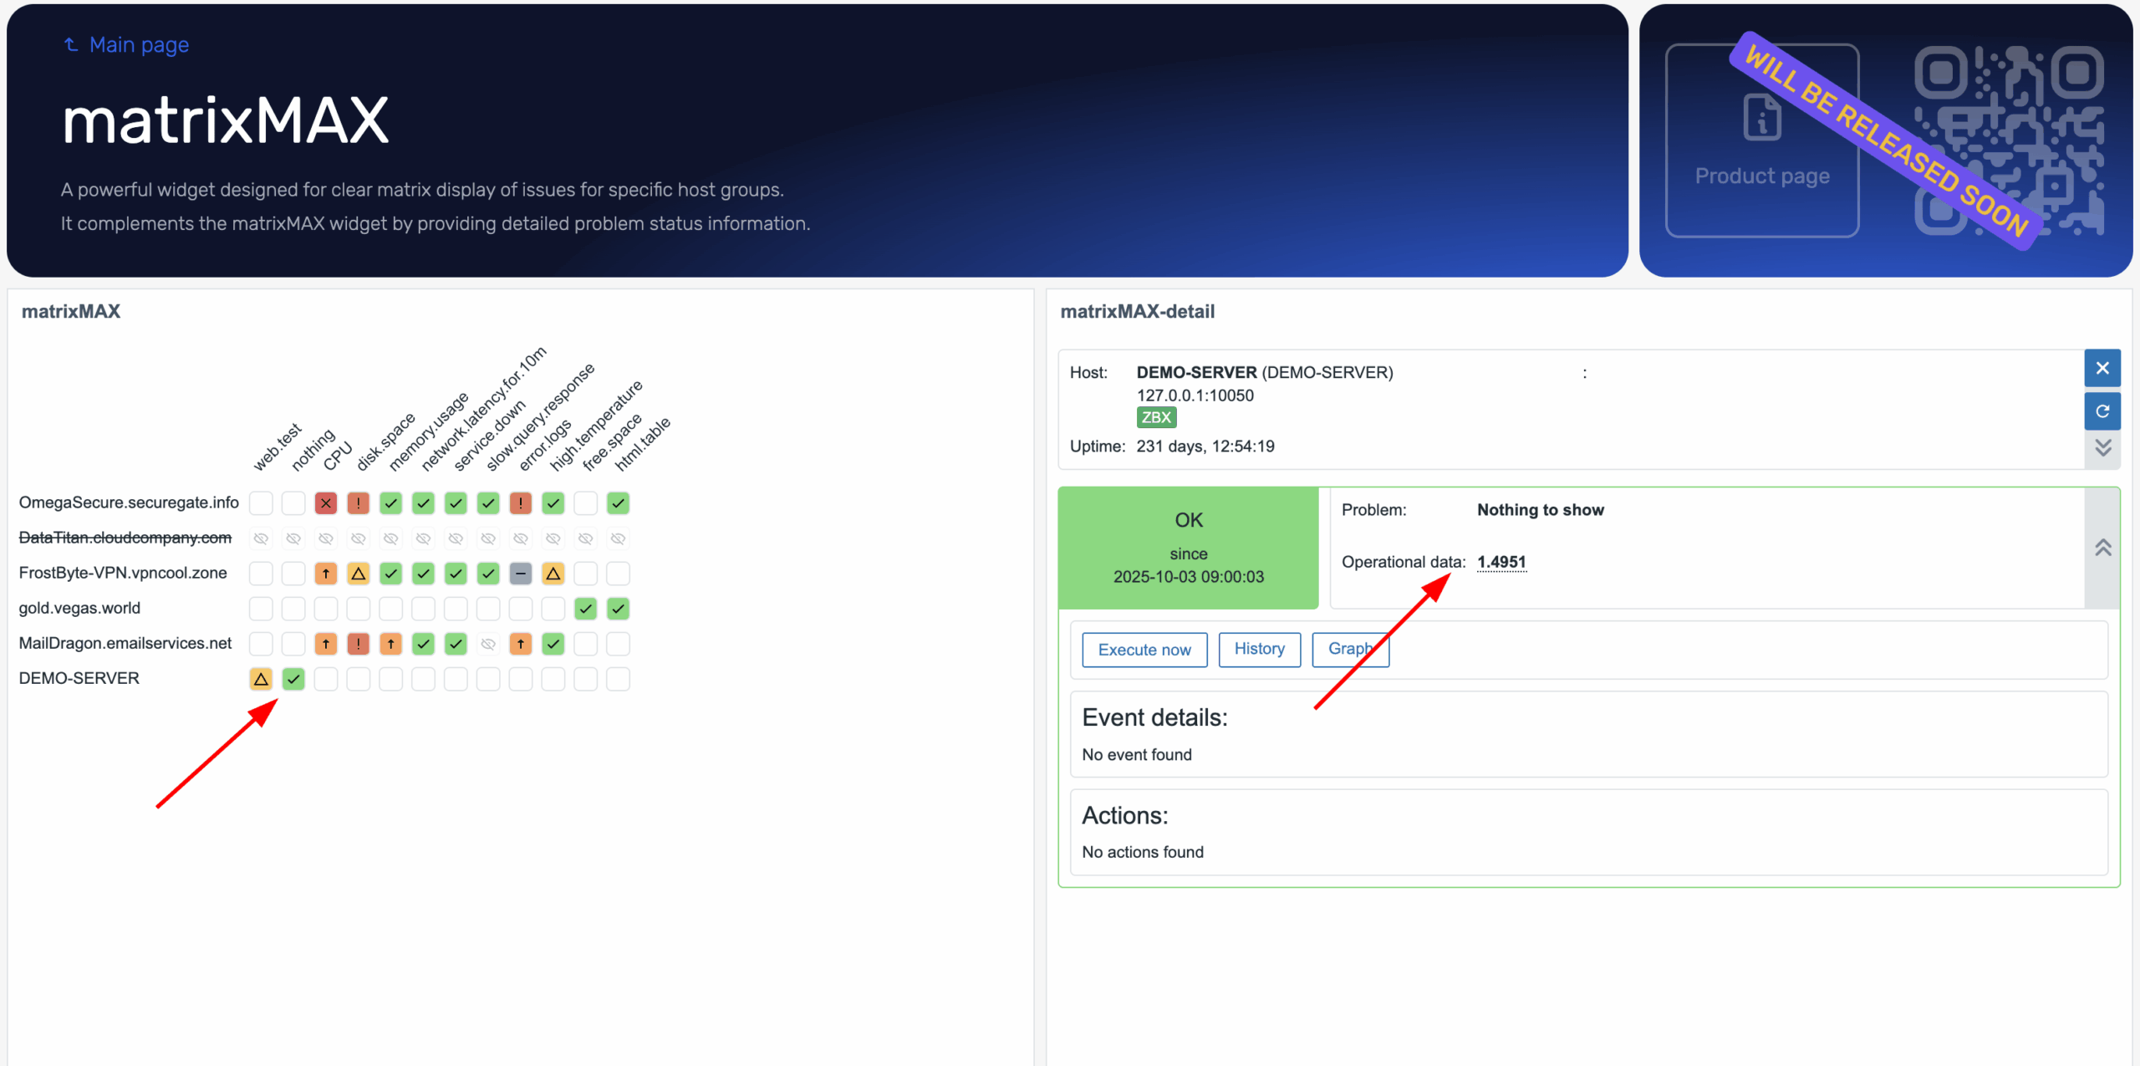Click FrostByte-VPN's orange arrow CPU cell
This screenshot has width=2140, height=1066.
[326, 574]
